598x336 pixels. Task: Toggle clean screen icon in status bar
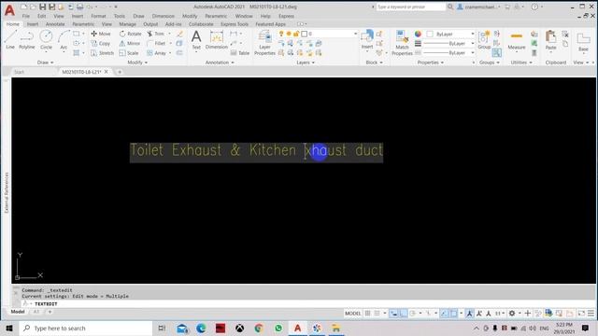(x=581, y=314)
